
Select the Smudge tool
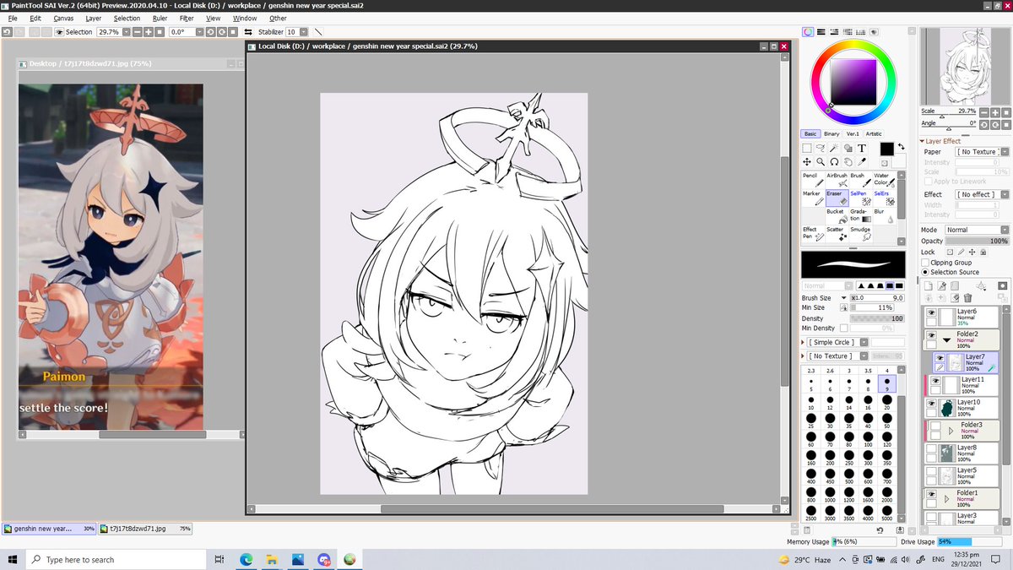point(859,234)
